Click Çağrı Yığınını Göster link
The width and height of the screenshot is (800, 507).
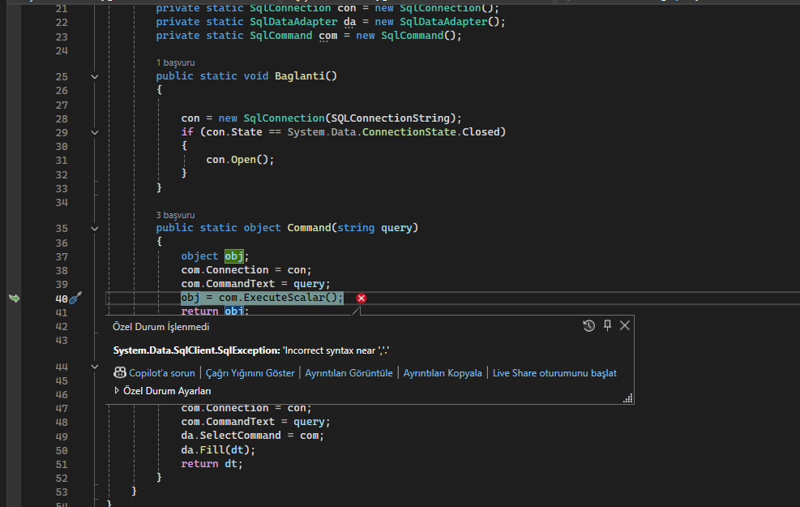coord(250,373)
